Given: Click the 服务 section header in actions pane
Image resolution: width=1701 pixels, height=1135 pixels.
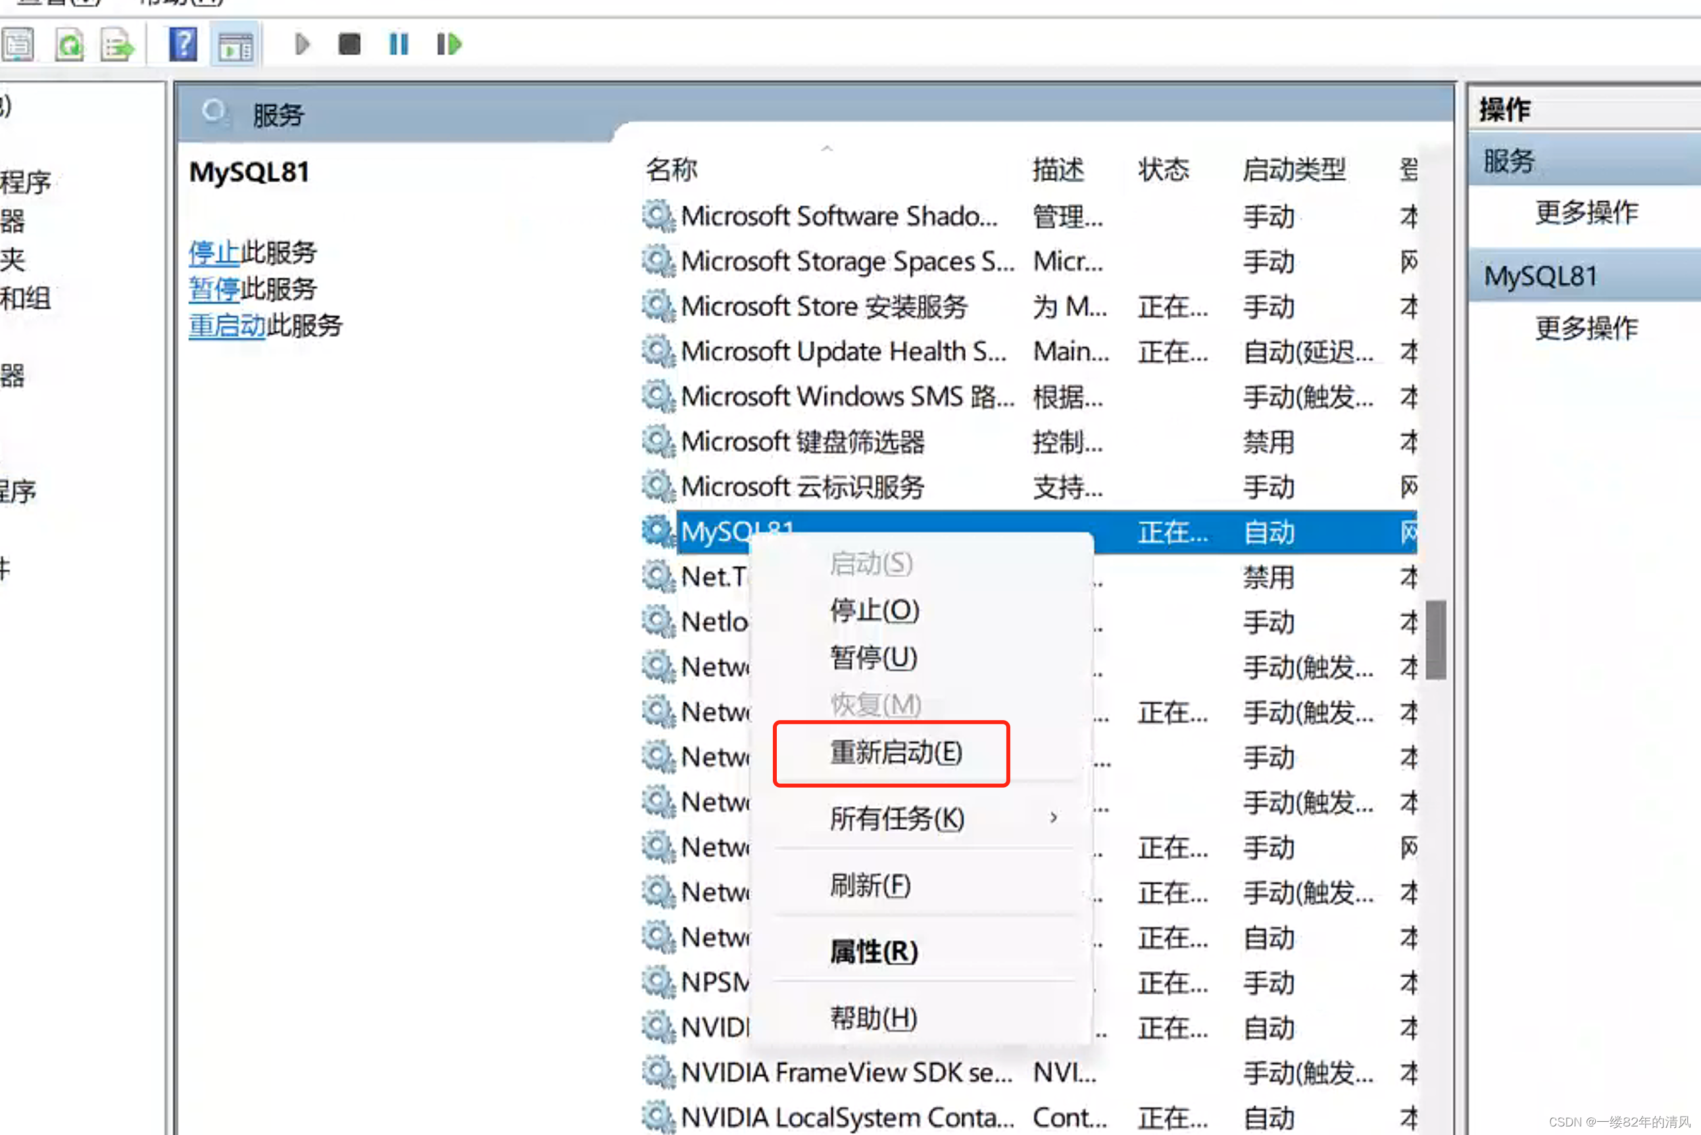Looking at the screenshot, I should pyautogui.click(x=1585, y=160).
